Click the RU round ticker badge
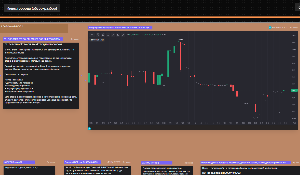Image resolution: width=300 pixels, height=175 pixels. tap(270, 28)
